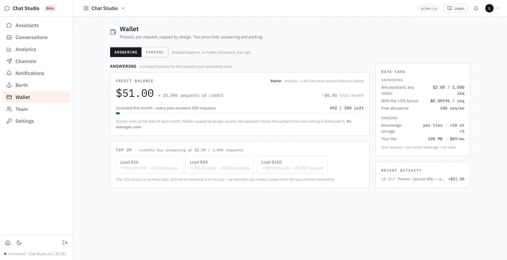507x260 pixels.
Task: Choose the Load $10 top-up option
Action: 149,165
